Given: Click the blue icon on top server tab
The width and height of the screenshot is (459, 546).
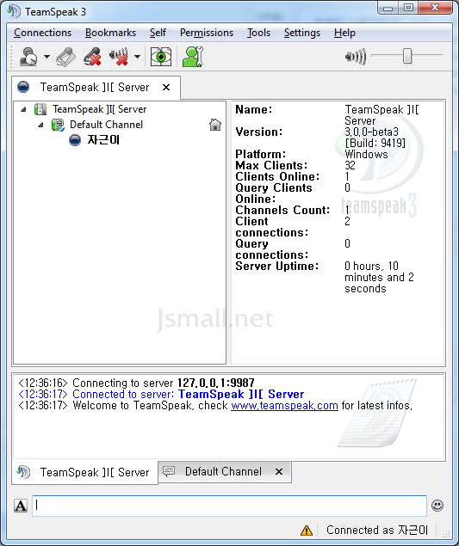Looking at the screenshot, I should tap(23, 87).
